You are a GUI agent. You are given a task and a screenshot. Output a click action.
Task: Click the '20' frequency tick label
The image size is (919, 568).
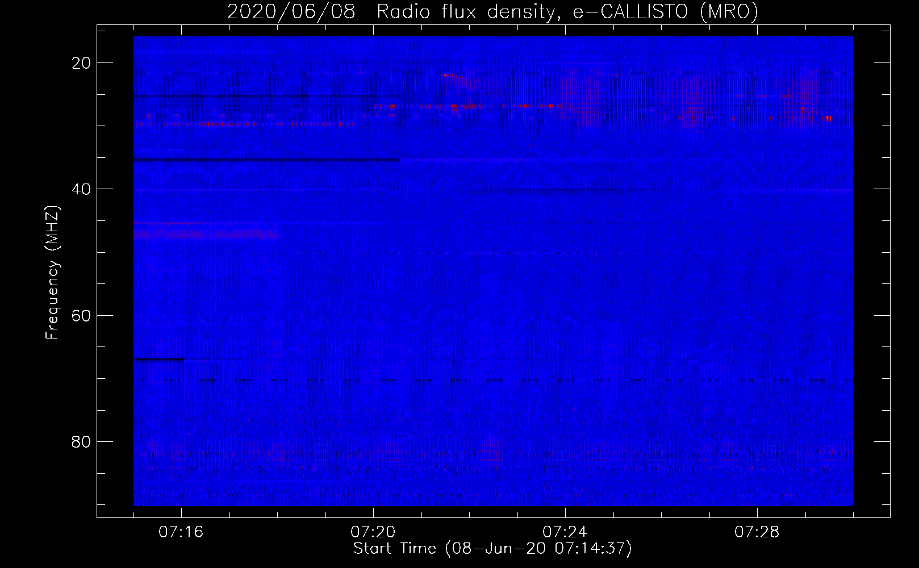82,63
